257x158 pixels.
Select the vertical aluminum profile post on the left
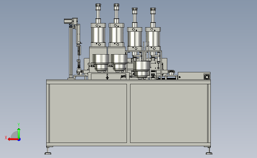tap(71, 52)
